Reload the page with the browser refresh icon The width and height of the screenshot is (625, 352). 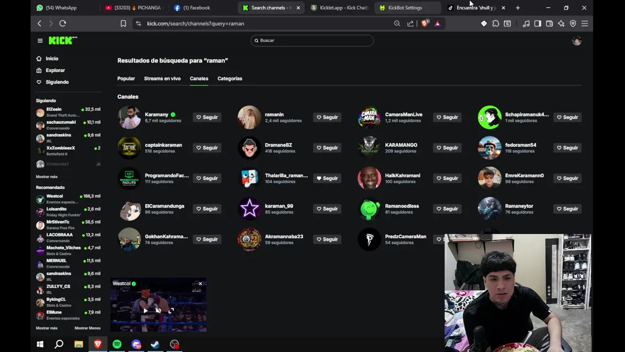point(62,23)
